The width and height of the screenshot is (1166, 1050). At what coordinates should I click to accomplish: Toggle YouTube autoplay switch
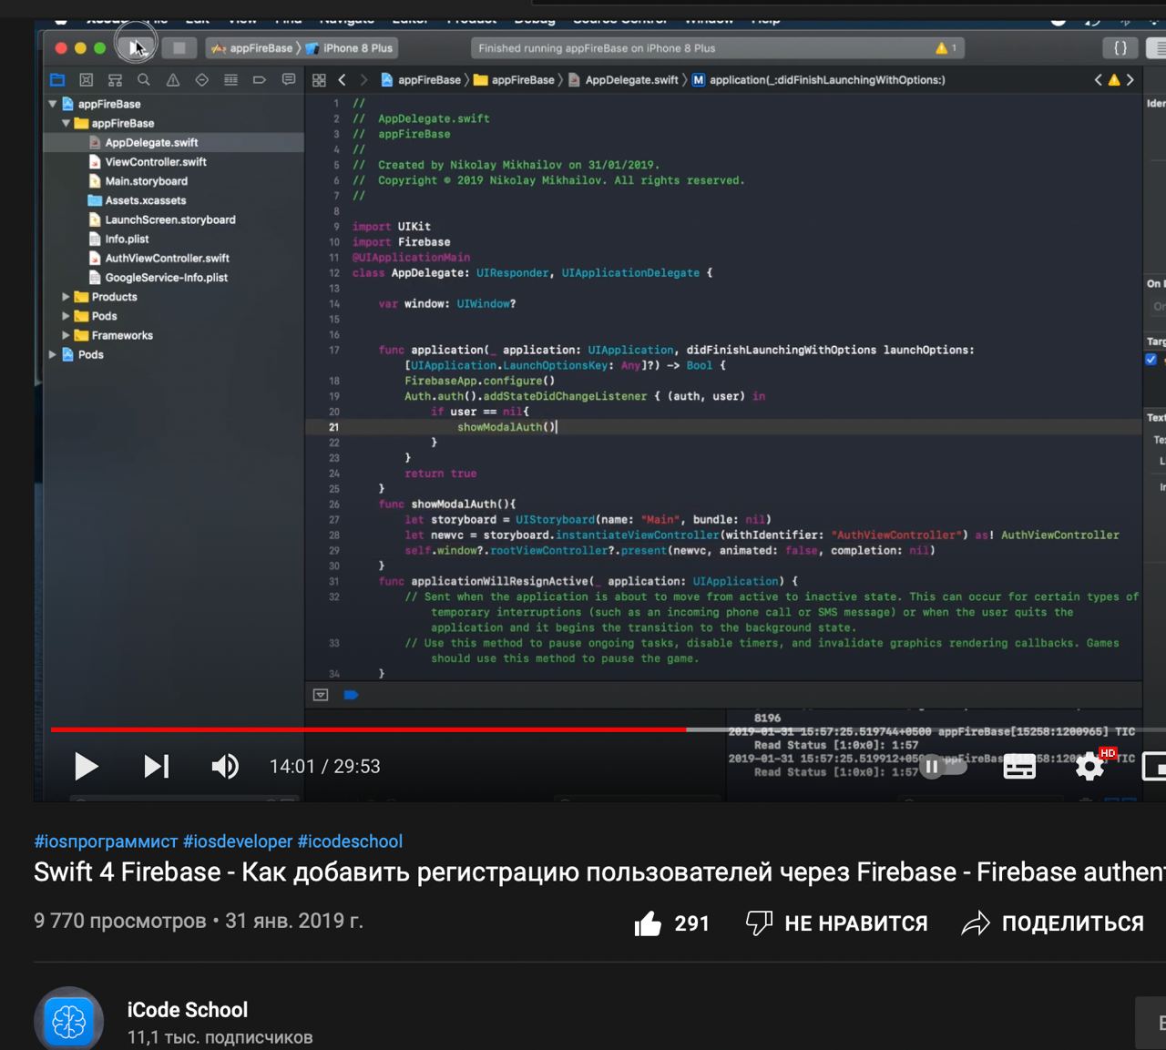pyautogui.click(x=942, y=767)
